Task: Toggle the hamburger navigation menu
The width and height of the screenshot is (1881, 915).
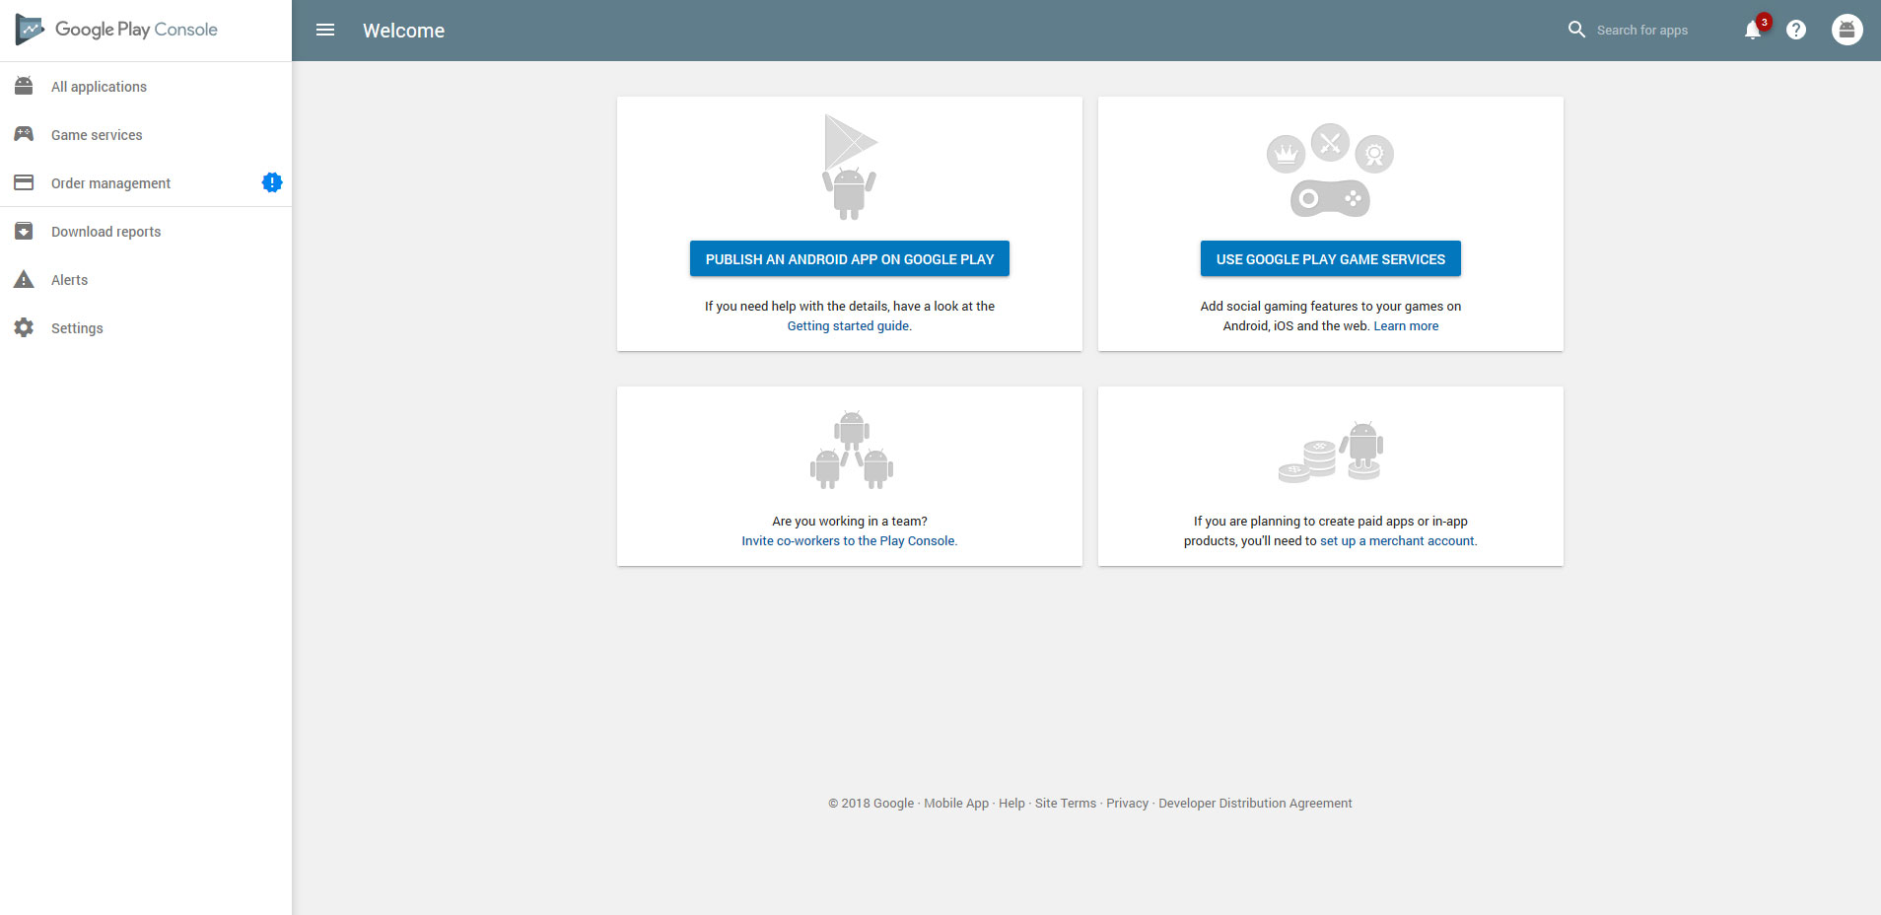Action: (x=325, y=31)
